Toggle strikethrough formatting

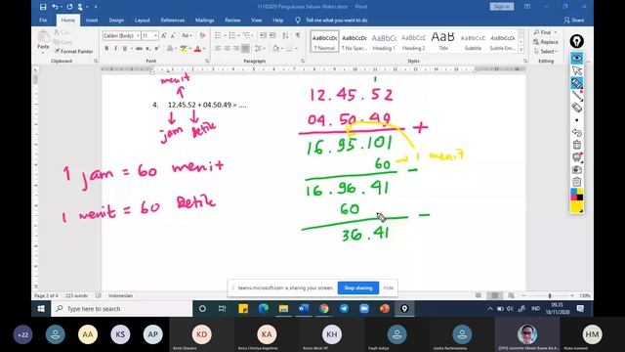click(x=139, y=48)
